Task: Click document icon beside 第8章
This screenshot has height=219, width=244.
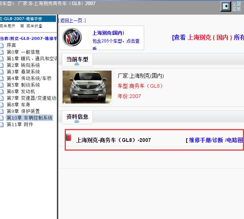Action: (1, 105)
